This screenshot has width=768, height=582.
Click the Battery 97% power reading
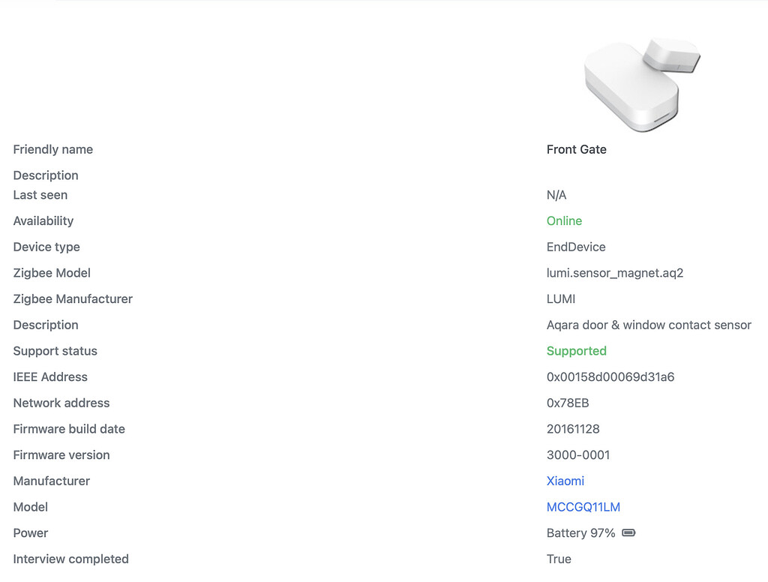581,532
